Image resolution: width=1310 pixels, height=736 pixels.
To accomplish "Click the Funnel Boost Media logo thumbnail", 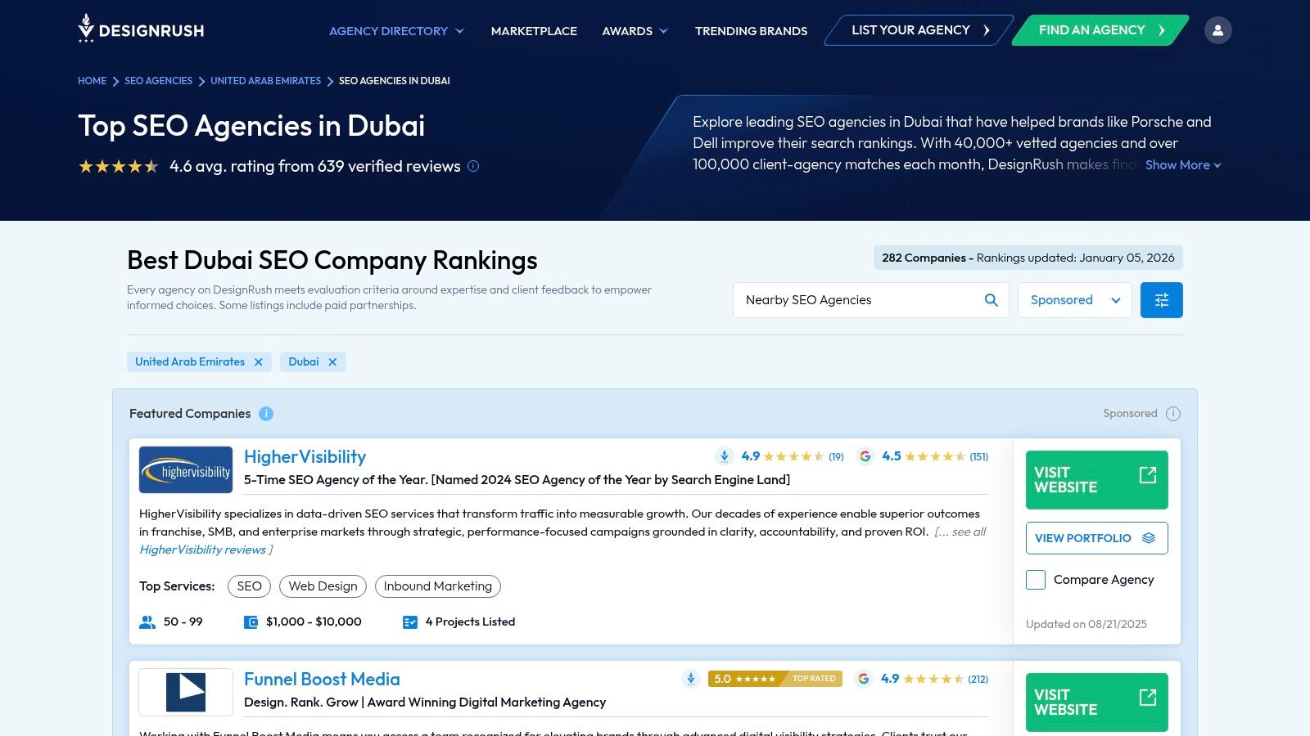I will coord(186,692).
